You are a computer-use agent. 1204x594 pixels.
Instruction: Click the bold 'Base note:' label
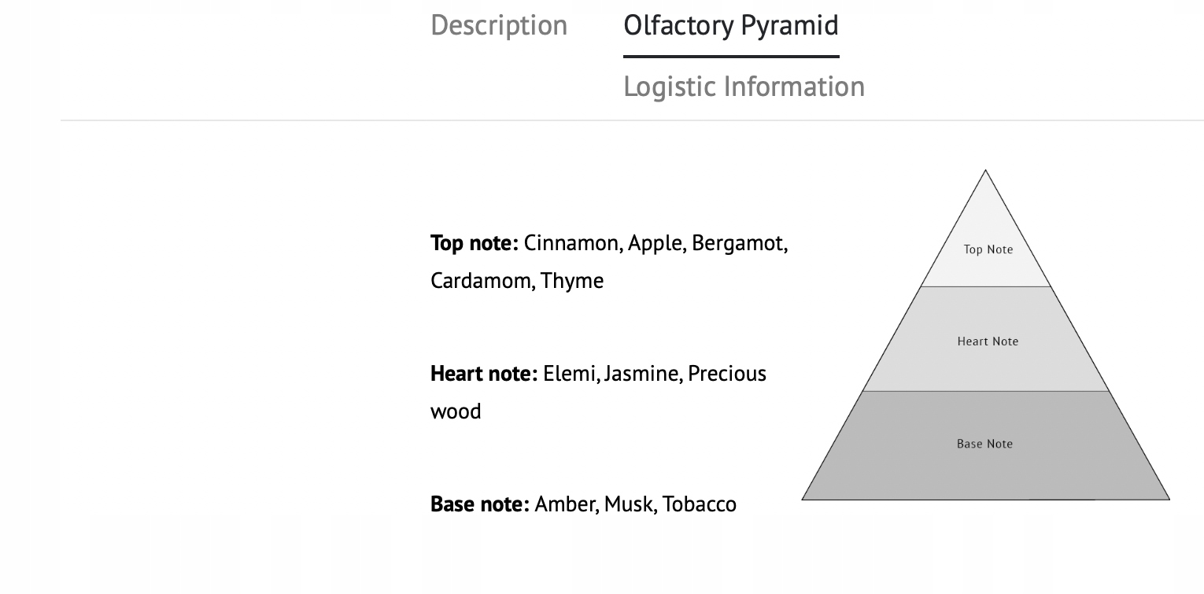click(479, 504)
